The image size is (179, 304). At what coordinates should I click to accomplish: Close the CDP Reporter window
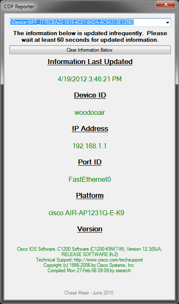tap(166, 4)
